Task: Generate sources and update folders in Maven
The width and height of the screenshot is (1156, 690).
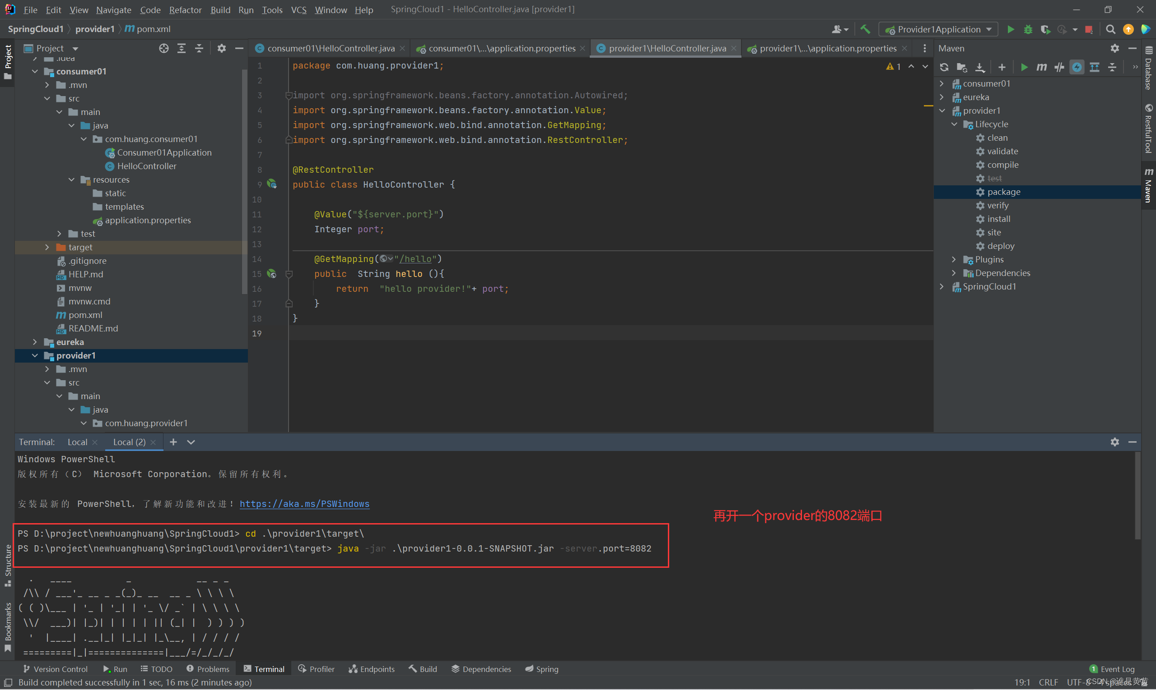Action: point(962,67)
